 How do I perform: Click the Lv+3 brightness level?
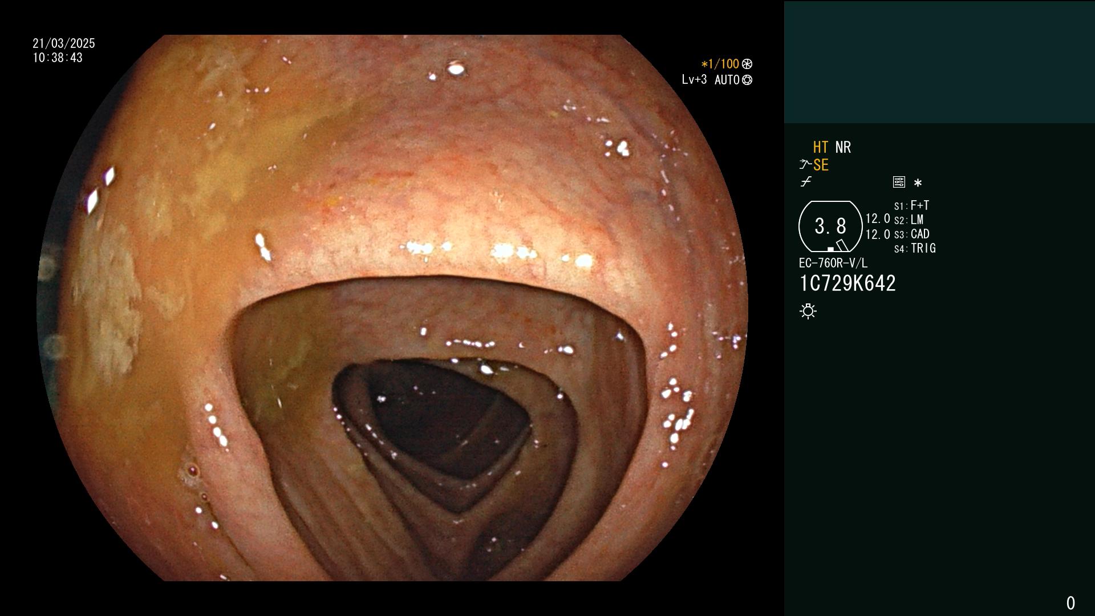coord(694,80)
